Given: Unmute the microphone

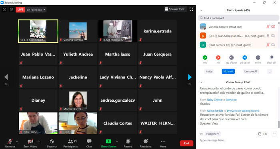Looking at the screenshot, I should (10, 141).
